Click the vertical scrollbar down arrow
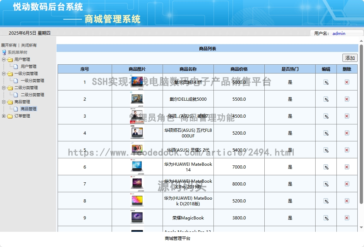 [x=361, y=228]
